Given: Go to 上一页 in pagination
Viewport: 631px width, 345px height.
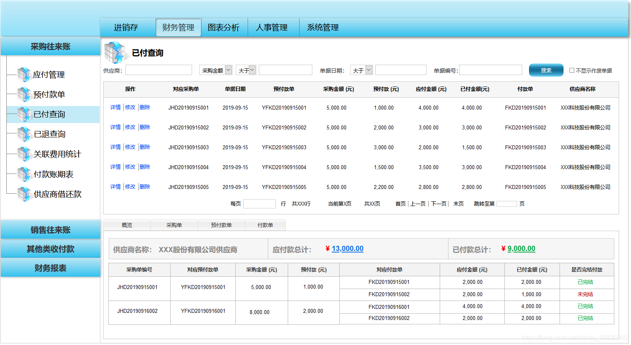Looking at the screenshot, I should pos(418,204).
